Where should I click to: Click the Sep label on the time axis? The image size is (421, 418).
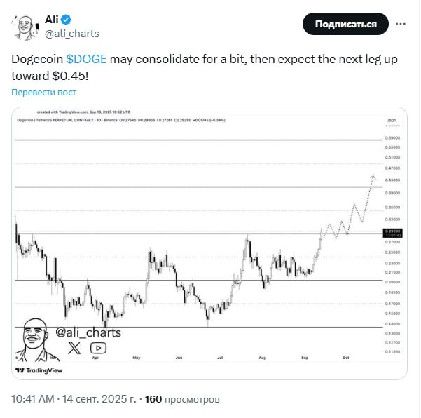pos(305,357)
